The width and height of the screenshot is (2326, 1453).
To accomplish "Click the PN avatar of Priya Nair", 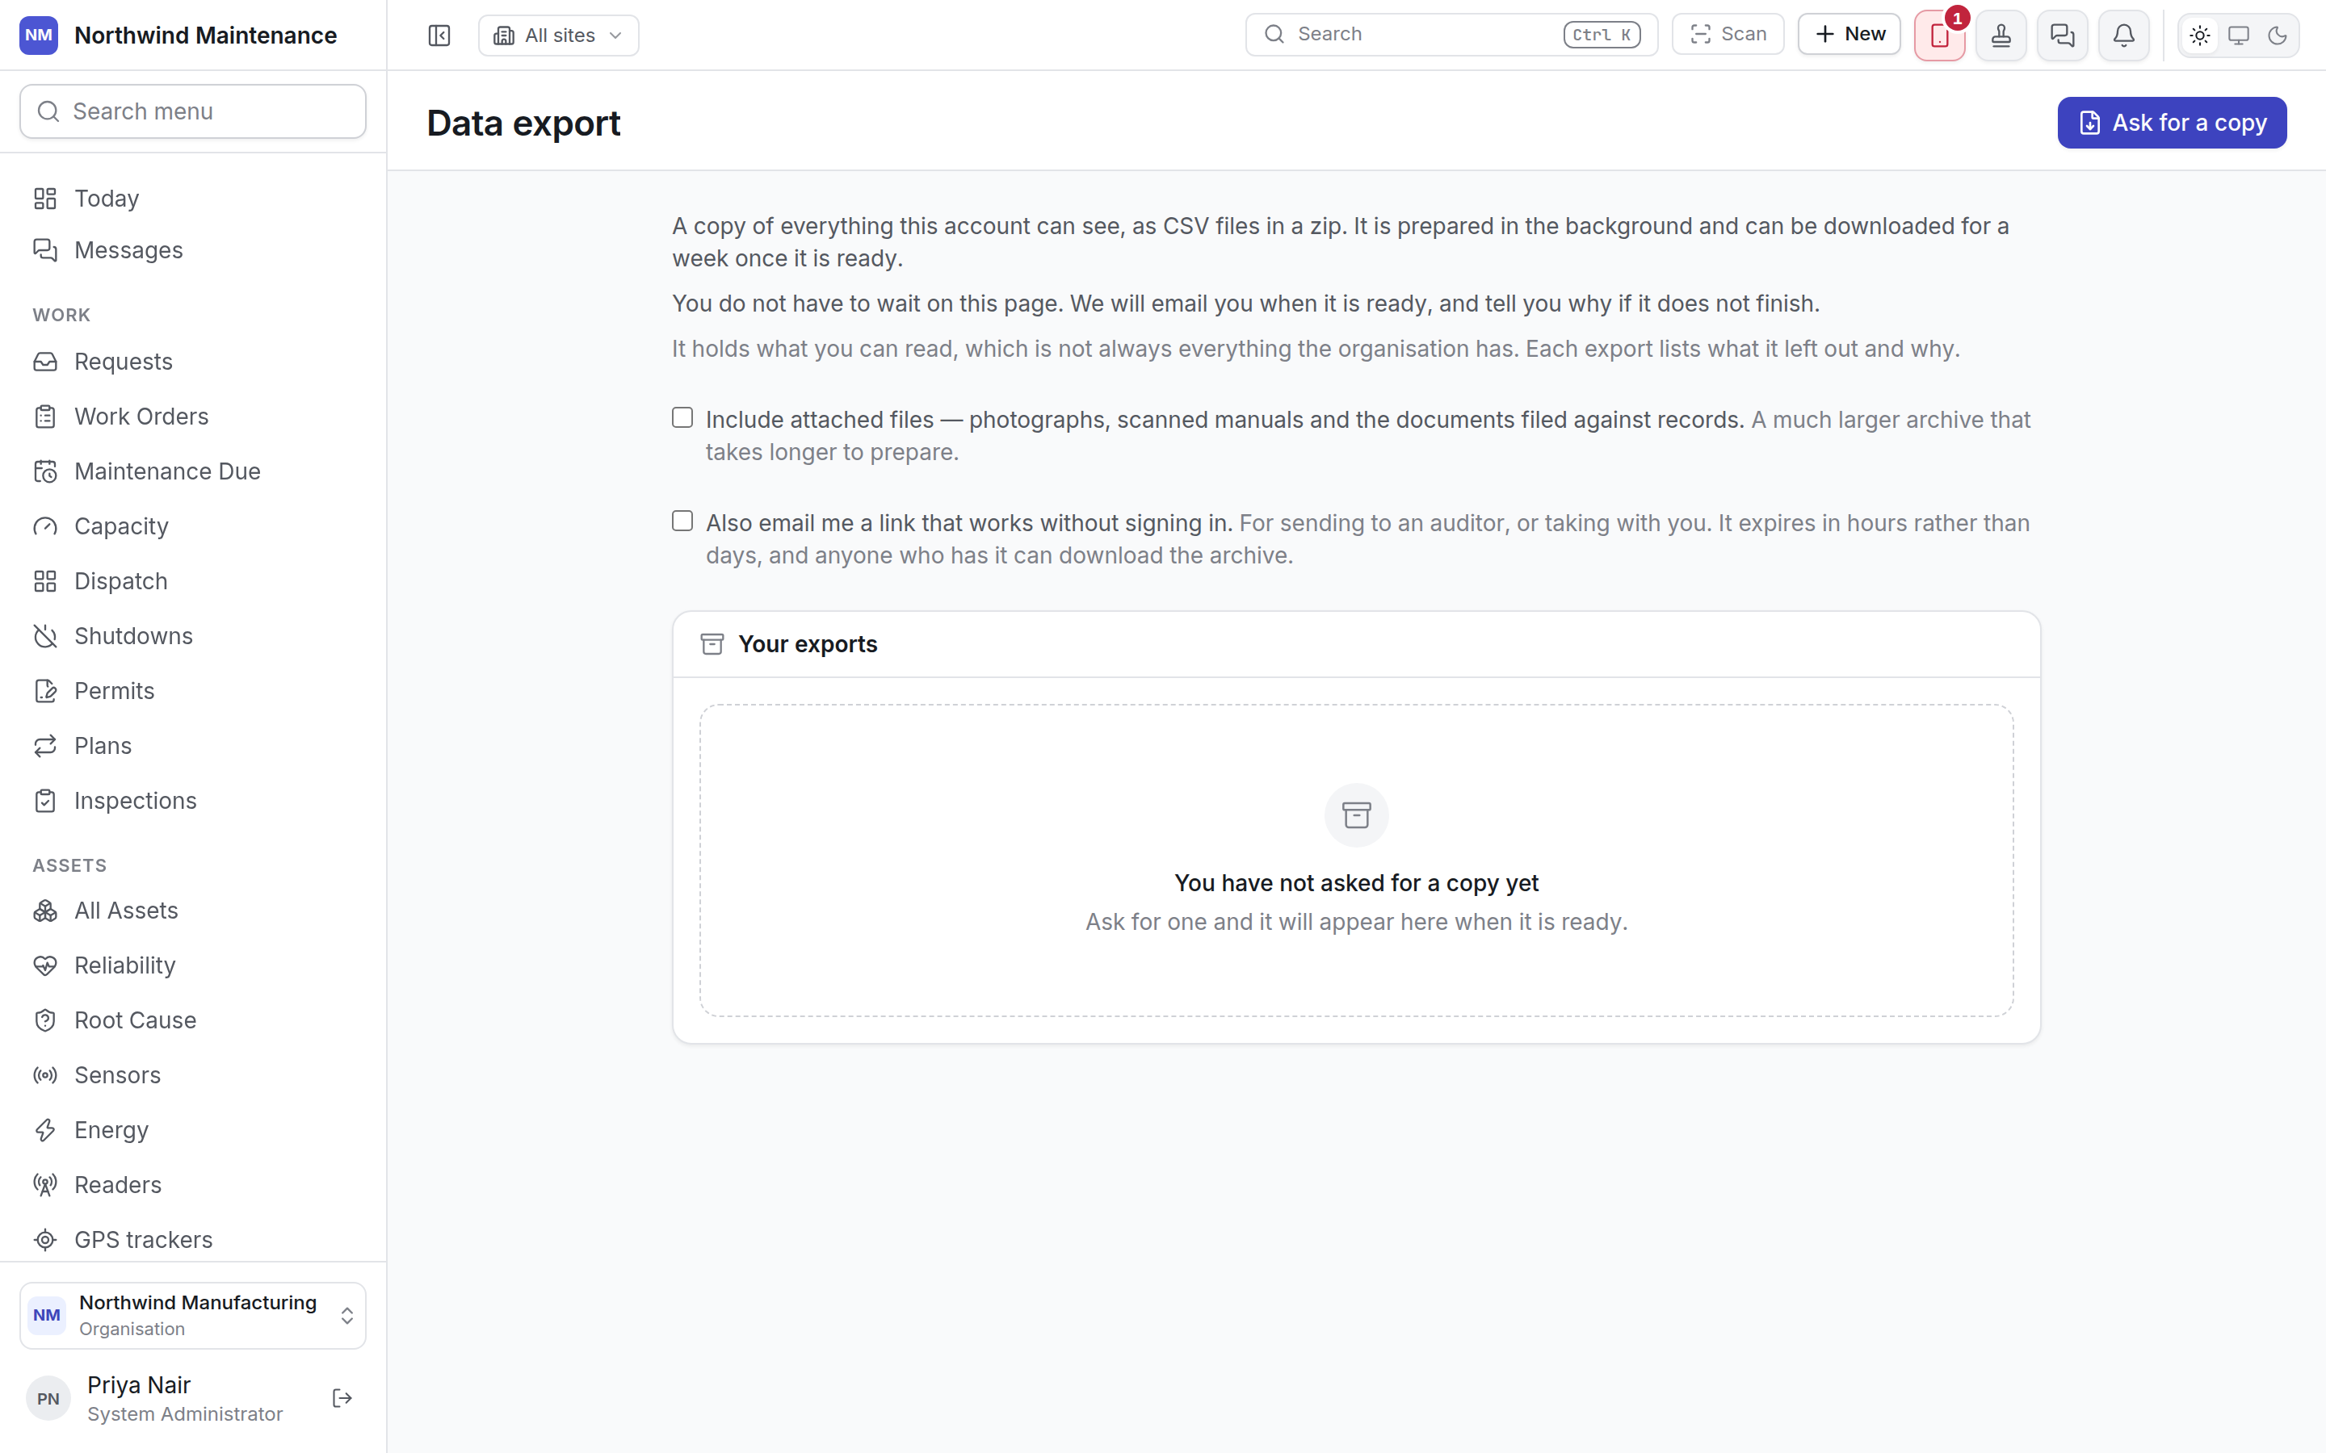I will [x=48, y=1399].
